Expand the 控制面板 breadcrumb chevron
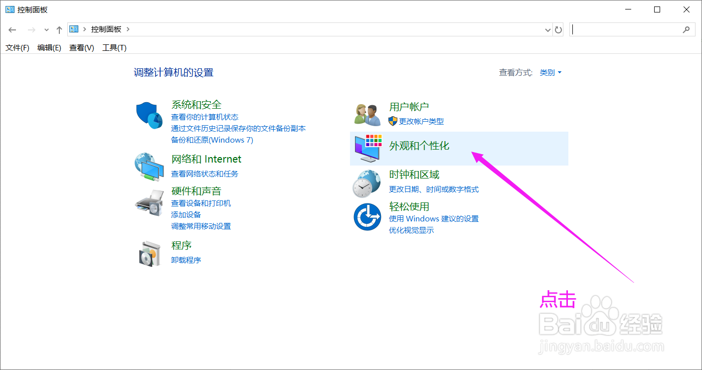This screenshot has width=702, height=370. pos(129,29)
